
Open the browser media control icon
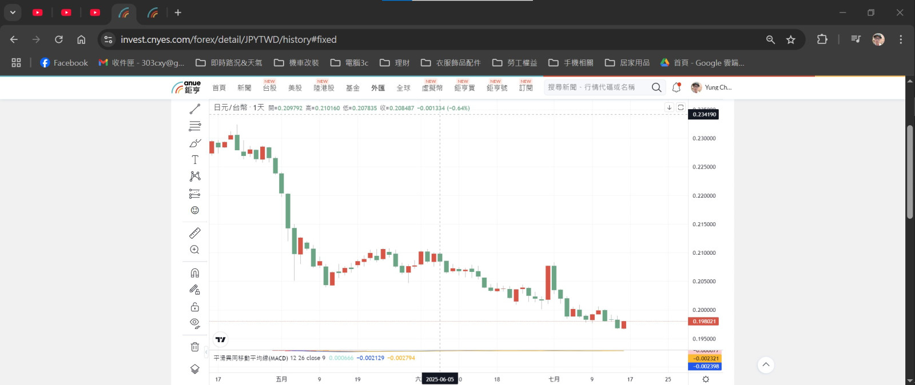856,39
